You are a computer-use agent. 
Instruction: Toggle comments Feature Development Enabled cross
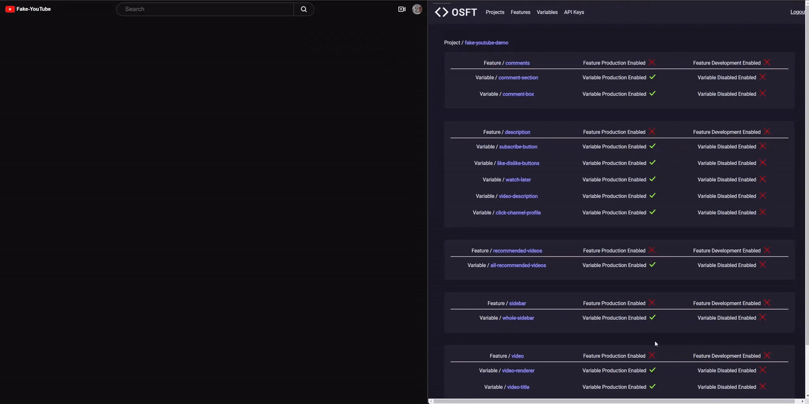click(767, 62)
